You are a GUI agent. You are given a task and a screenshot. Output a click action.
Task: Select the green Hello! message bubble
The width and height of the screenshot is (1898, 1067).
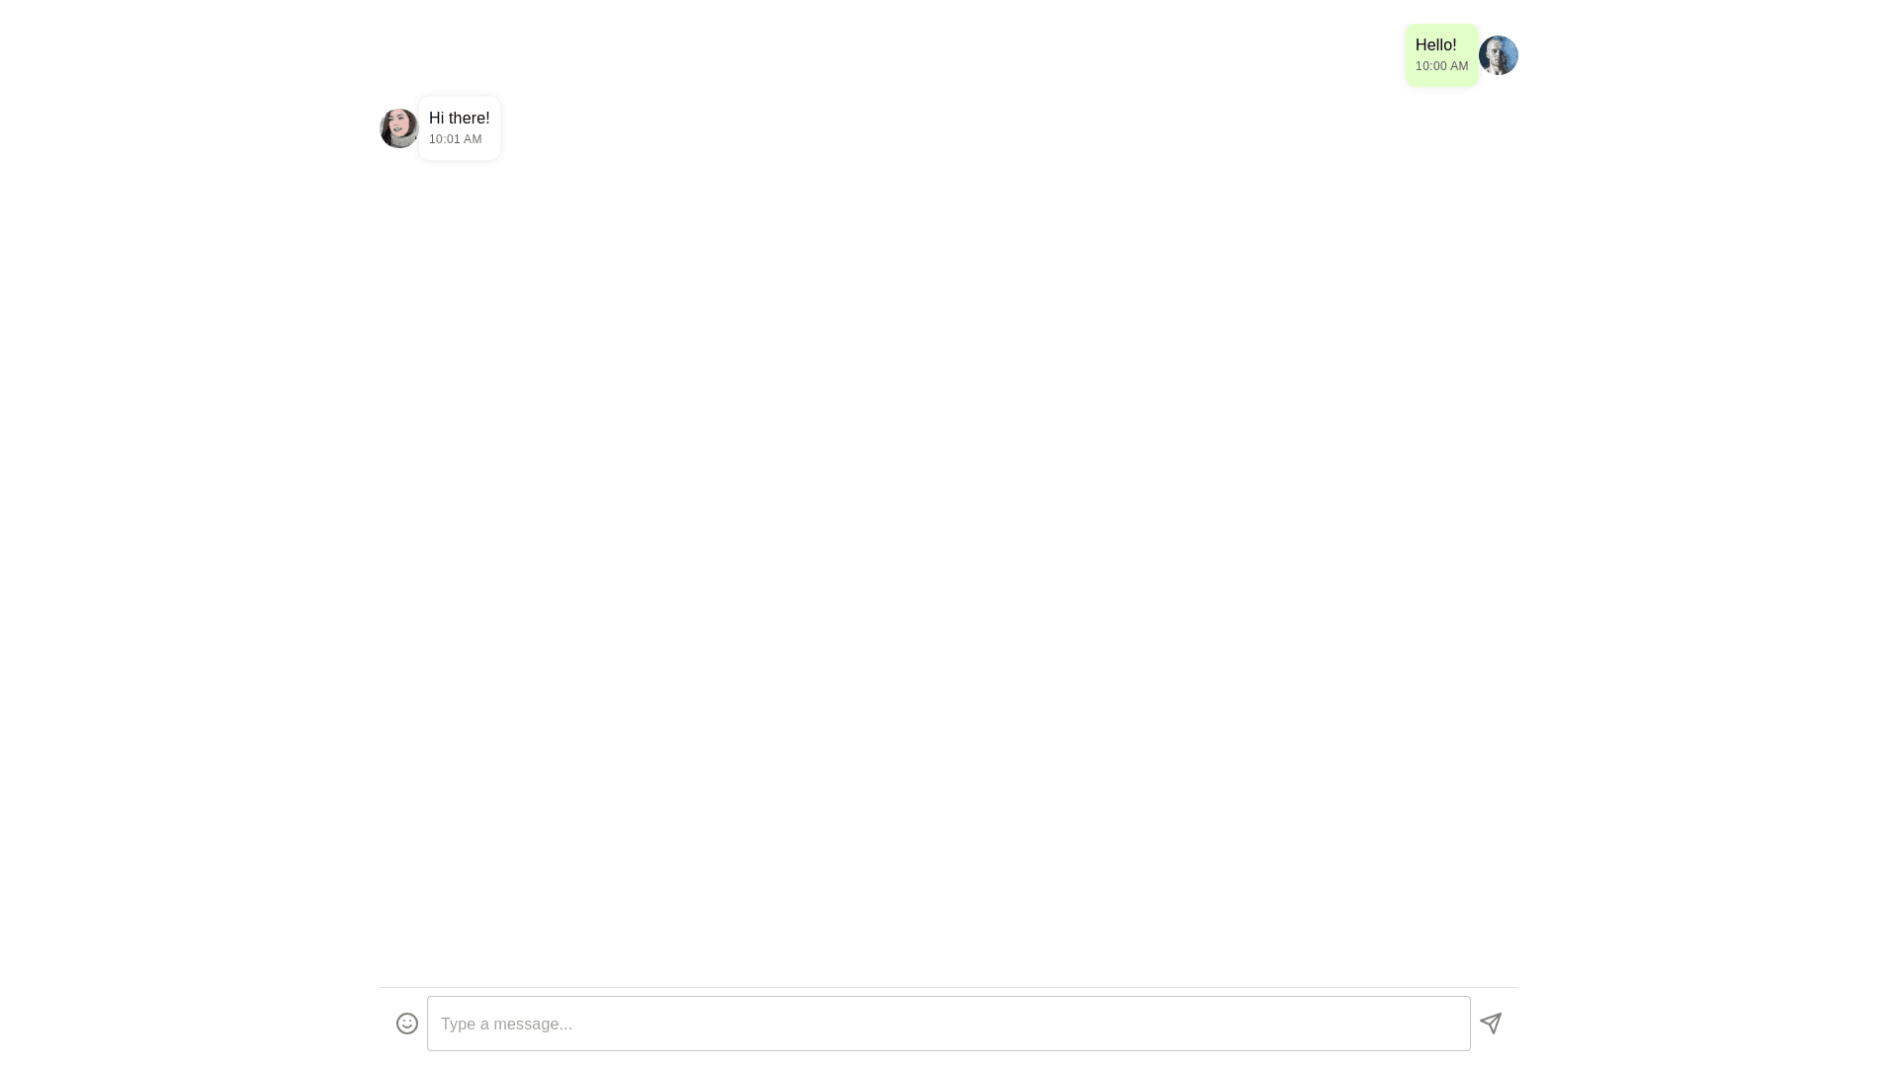[1441, 55]
